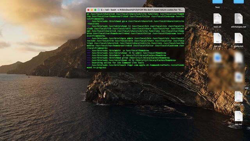Image resolution: width=250 pixels, height=141 pixels.
Task: Select the script.sh shell file icon
Action: pyautogui.click(x=239, y=97)
